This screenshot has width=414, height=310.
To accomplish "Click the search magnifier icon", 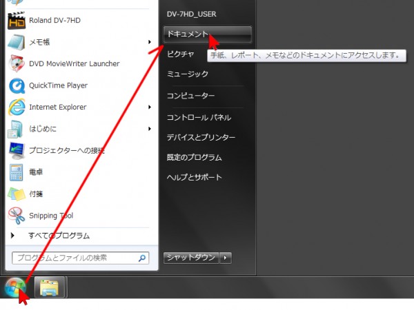I will (x=142, y=258).
